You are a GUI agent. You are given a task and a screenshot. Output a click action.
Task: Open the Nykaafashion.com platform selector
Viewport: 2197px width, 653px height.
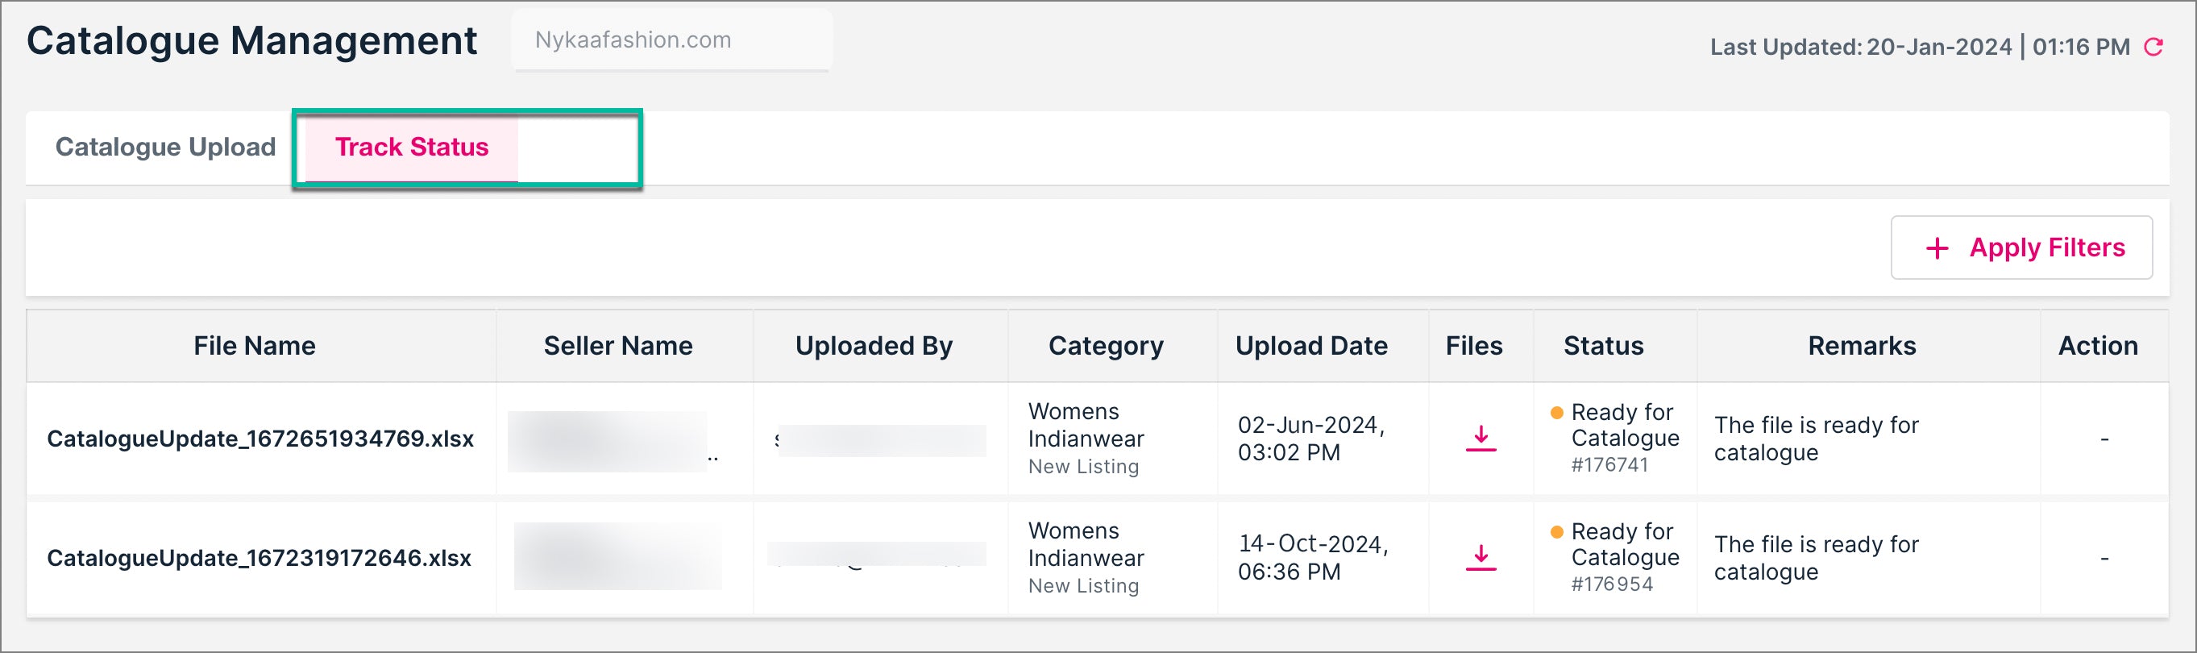(671, 40)
